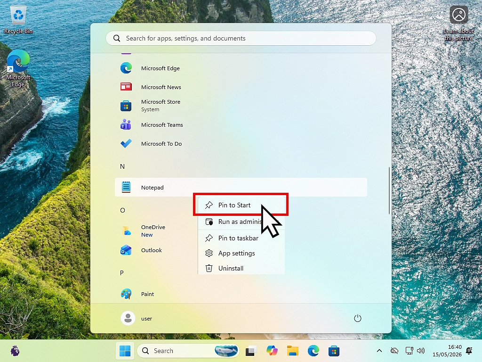Choose Pin to Start
The width and height of the screenshot is (482, 362).
click(x=241, y=205)
